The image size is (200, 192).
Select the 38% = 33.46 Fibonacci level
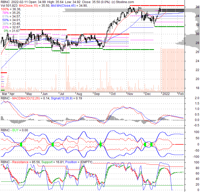pyautogui.click(x=12, y=24)
